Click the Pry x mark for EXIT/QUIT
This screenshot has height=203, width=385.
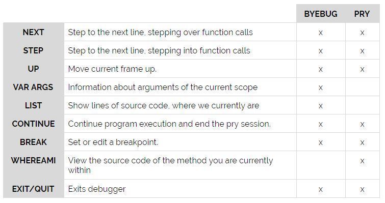tap(362, 189)
